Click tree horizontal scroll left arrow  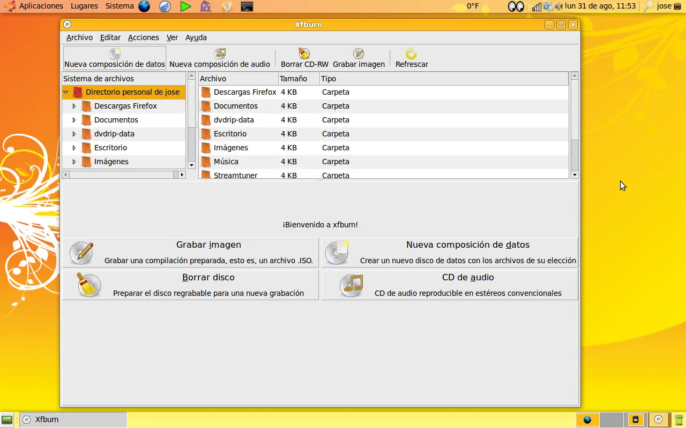tap(66, 174)
